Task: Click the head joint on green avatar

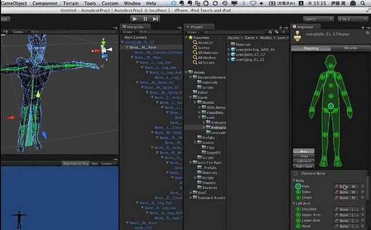Action: [330, 66]
